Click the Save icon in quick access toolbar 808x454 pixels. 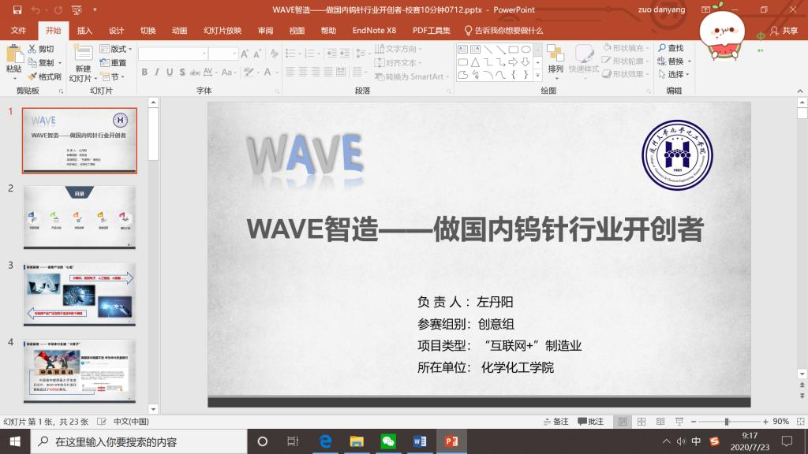15,10
